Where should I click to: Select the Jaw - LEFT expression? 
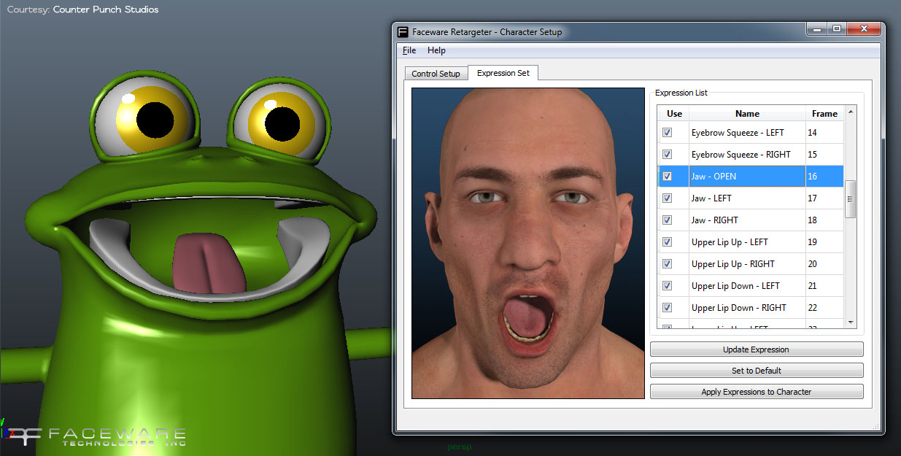(x=751, y=198)
